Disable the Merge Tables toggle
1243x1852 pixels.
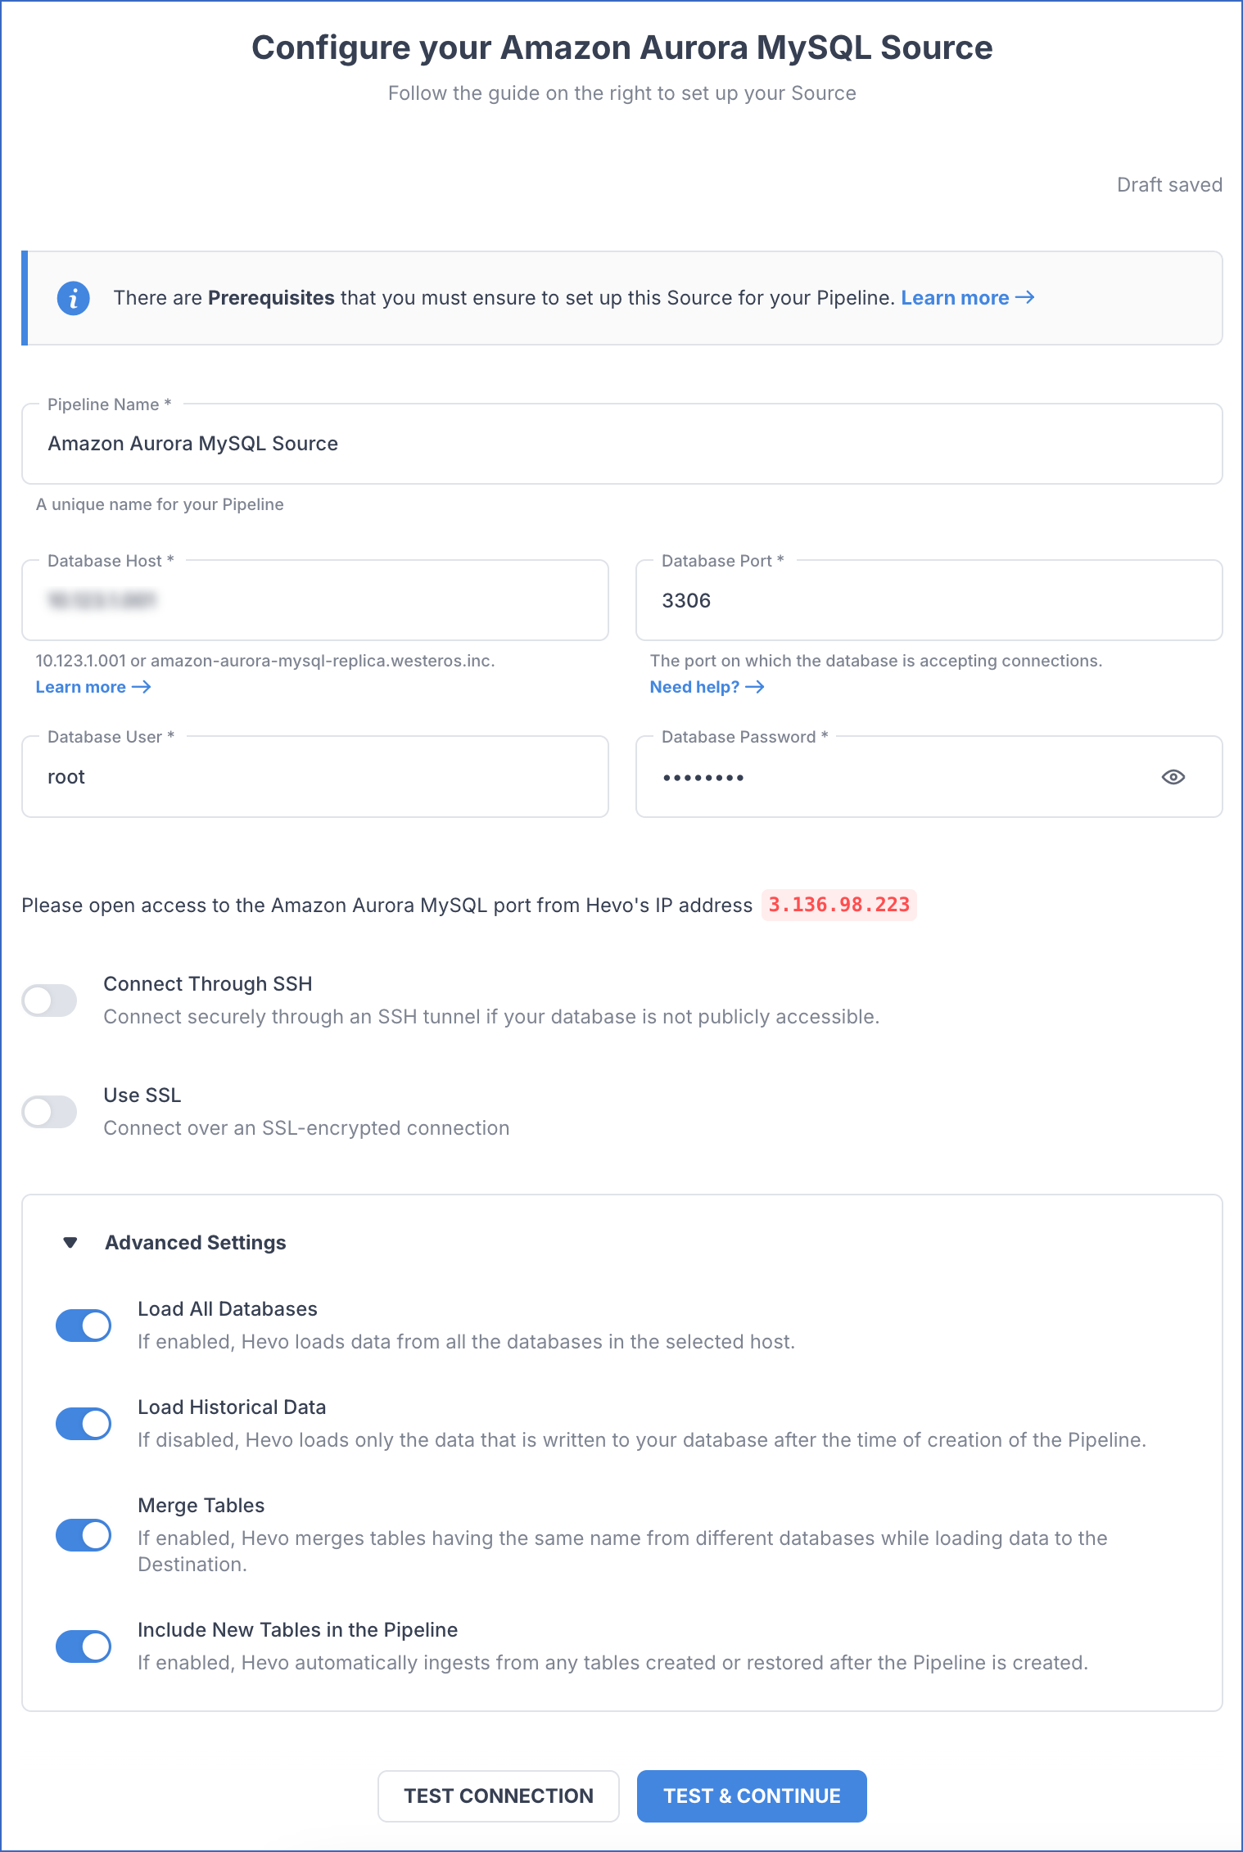[x=84, y=1534]
